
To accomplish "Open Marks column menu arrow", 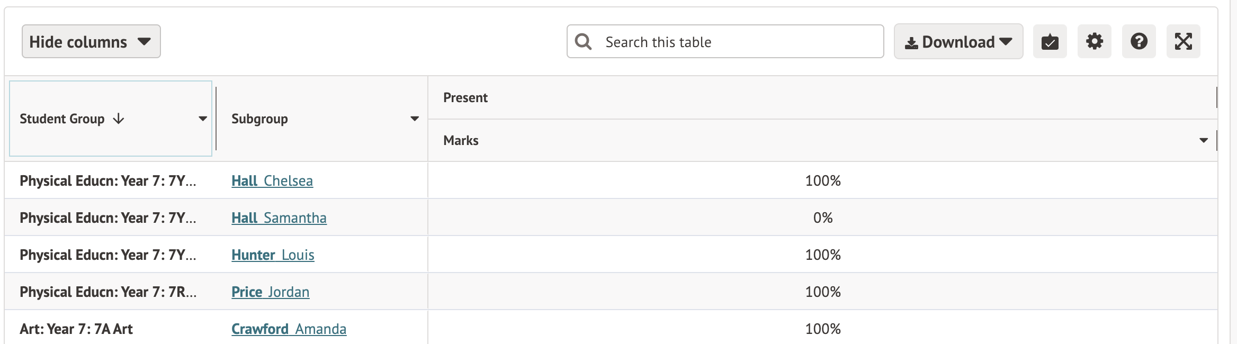I will click(1204, 140).
